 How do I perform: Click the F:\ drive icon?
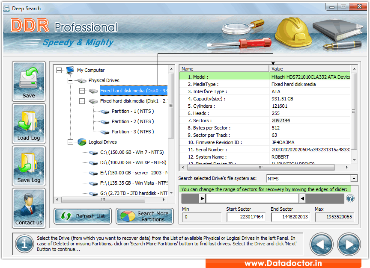(x=93, y=183)
